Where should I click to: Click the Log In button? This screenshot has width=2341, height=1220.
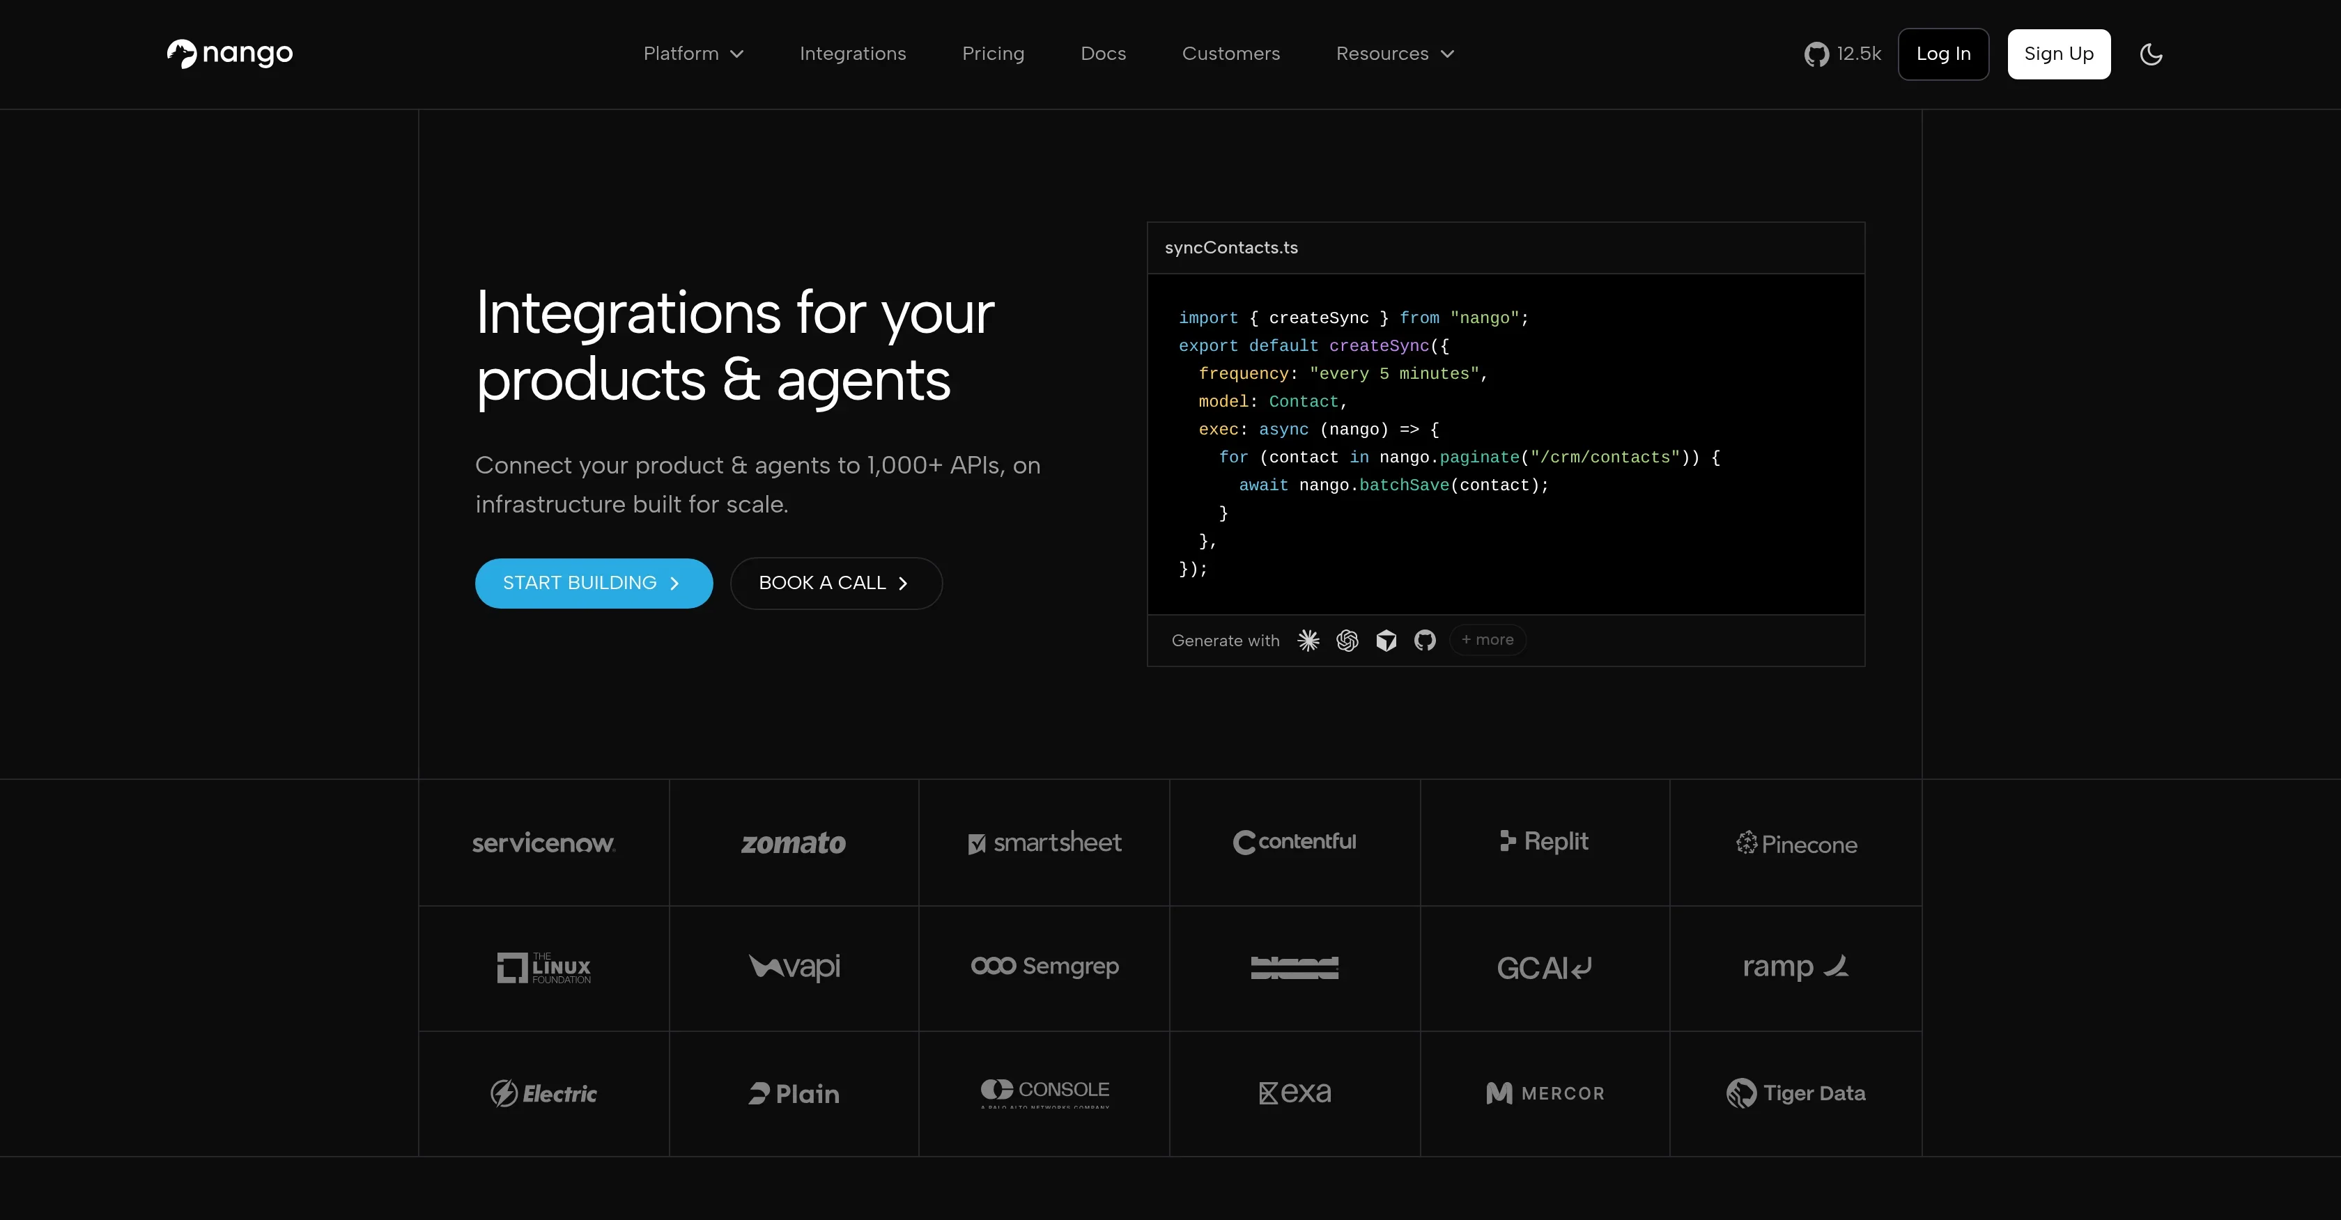pos(1943,54)
